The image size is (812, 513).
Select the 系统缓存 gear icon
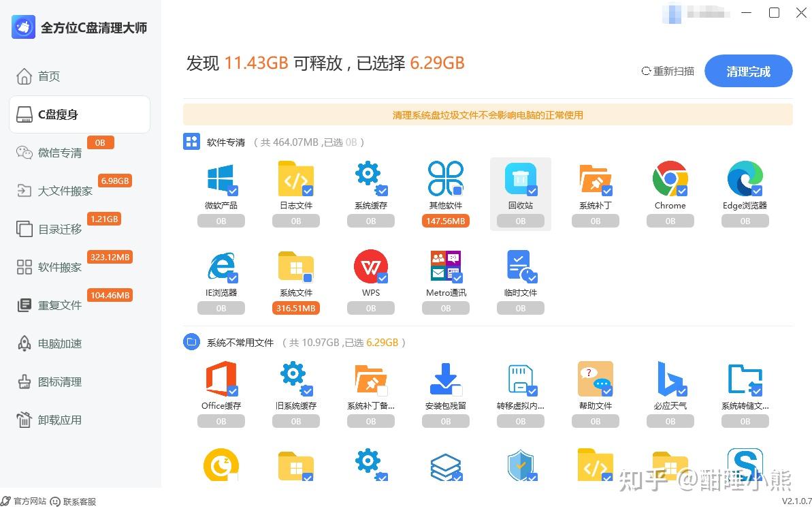(371, 179)
